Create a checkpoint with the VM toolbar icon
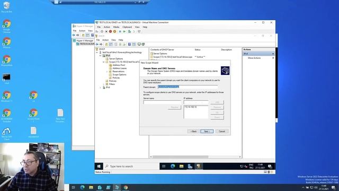The image size is (339, 191). 129,32
